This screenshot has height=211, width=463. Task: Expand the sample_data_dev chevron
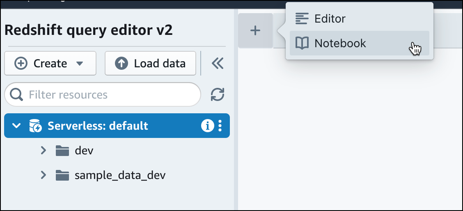click(44, 175)
